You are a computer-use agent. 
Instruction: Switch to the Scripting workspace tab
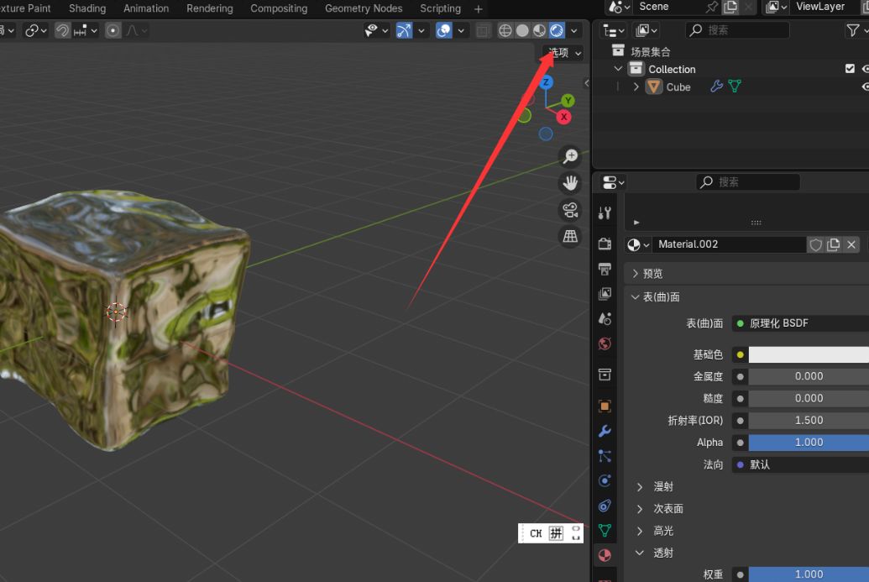[440, 8]
